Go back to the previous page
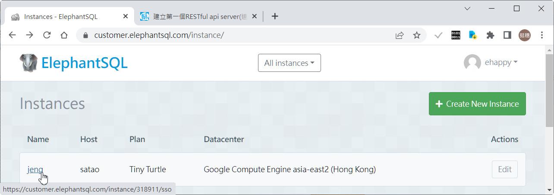554x195 pixels. tap(12, 35)
